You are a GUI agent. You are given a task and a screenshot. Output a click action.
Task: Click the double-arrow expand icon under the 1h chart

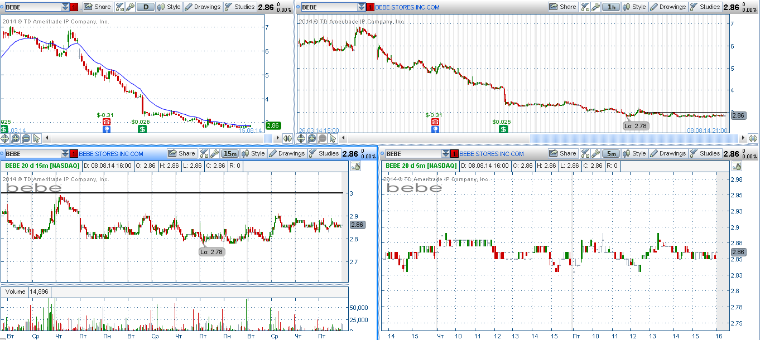coord(753,138)
